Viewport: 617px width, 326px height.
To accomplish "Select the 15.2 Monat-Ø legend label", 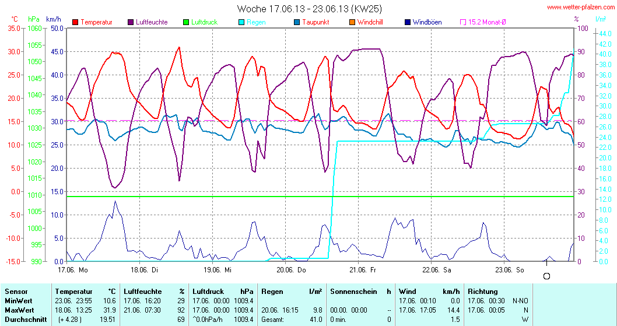I will pyautogui.click(x=487, y=22).
